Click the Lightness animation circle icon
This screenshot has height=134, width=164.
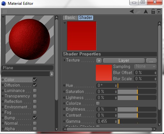[x=64, y=97]
